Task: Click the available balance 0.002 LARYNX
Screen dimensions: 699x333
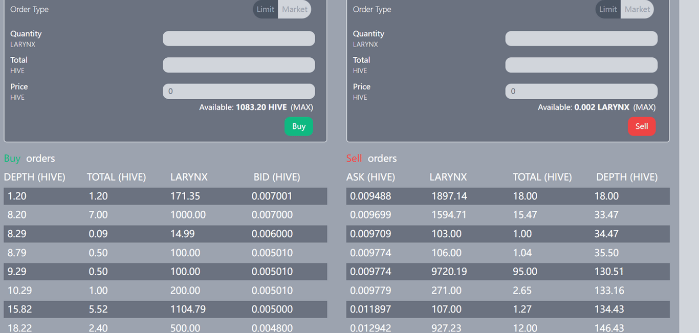Action: pos(602,107)
